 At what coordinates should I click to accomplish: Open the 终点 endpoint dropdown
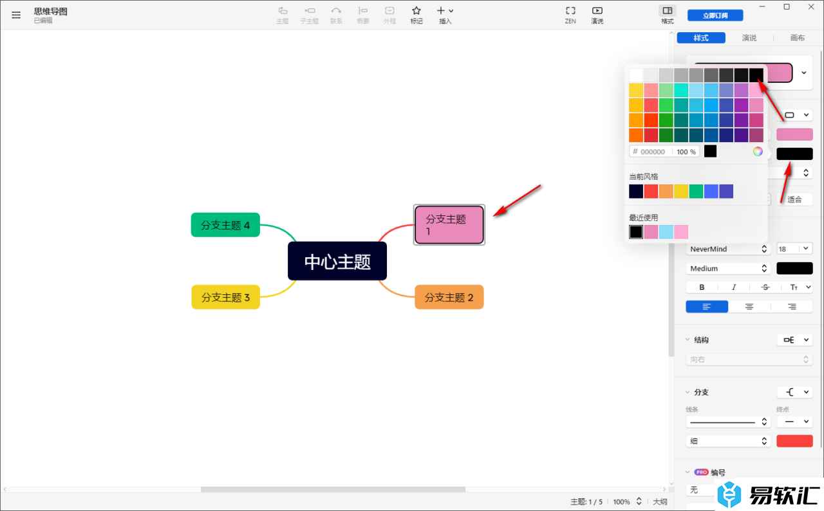pos(794,422)
